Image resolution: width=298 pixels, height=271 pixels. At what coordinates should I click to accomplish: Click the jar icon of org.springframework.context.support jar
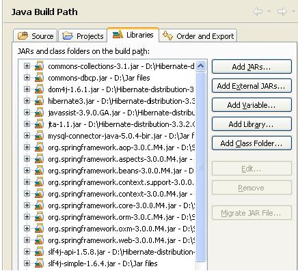[x=39, y=182]
